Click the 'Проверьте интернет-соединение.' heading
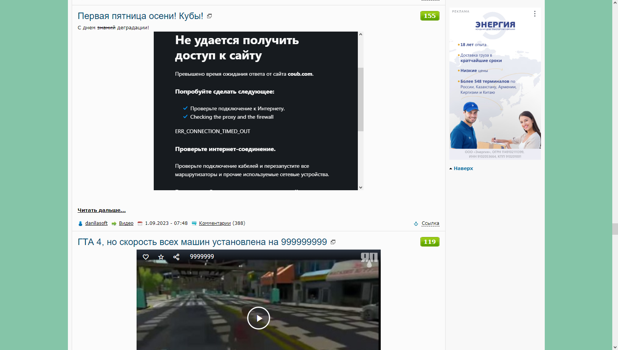The height and width of the screenshot is (350, 618). [225, 149]
